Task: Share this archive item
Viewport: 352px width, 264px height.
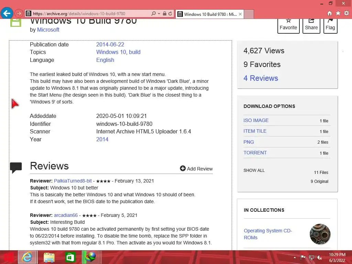Action: tap(311, 25)
